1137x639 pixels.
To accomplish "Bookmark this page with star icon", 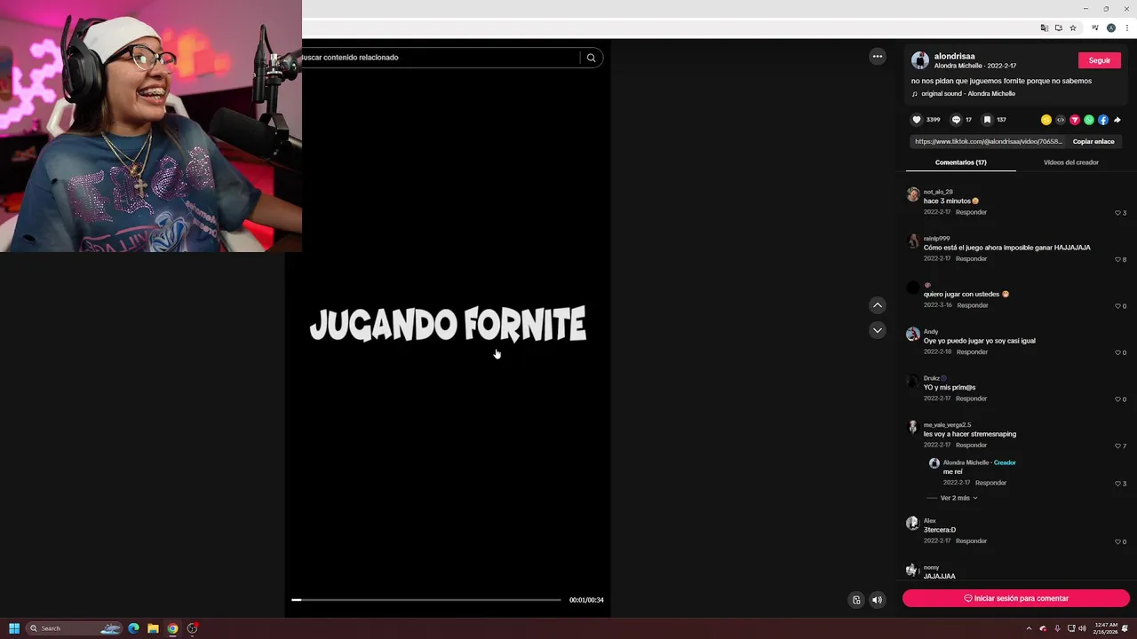I will 1073,28.
